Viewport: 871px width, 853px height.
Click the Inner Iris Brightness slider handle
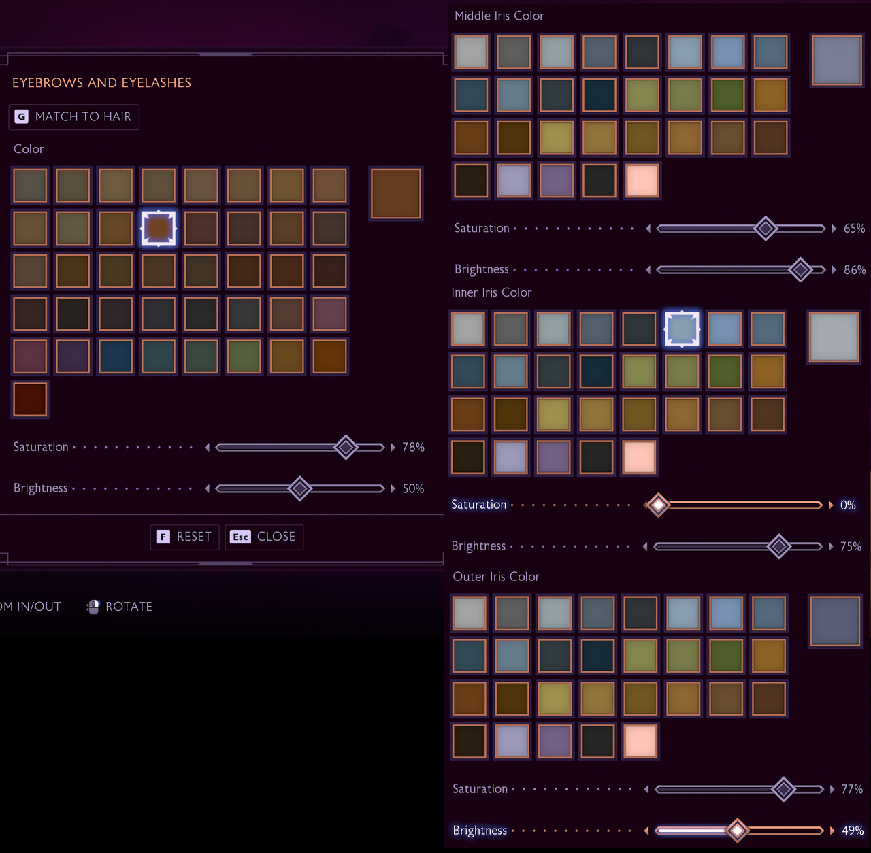click(779, 546)
